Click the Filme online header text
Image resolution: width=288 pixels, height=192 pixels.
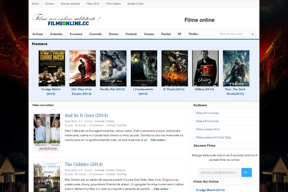pyautogui.click(x=200, y=20)
